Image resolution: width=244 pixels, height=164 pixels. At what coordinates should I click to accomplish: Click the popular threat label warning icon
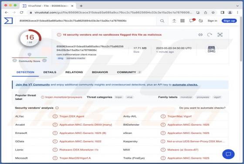point(43,97)
